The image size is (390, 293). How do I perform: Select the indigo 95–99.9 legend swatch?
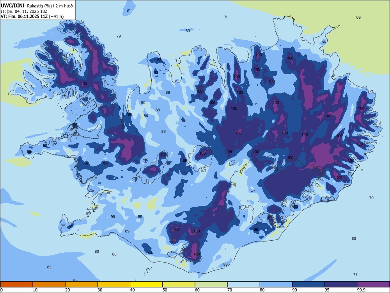[341, 284]
